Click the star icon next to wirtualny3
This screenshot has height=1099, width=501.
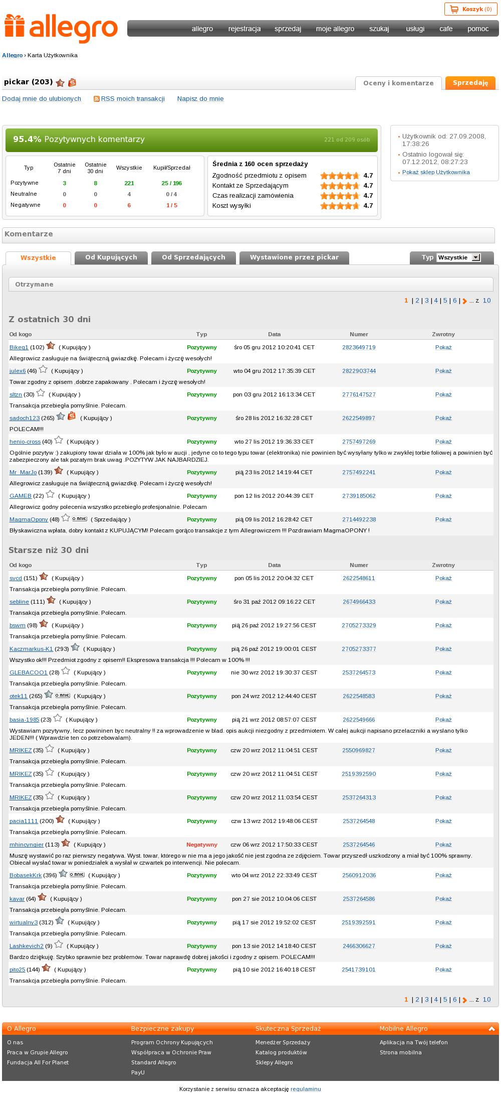tap(60, 921)
